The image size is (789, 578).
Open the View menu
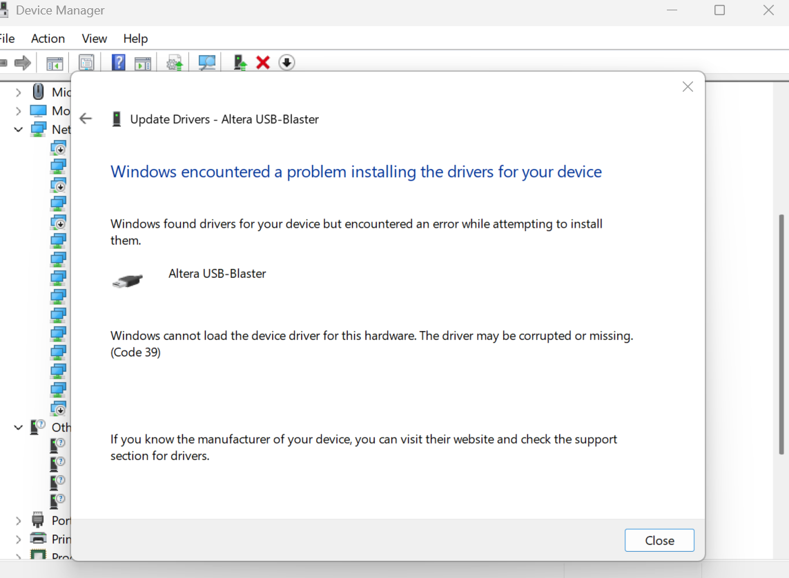point(94,39)
